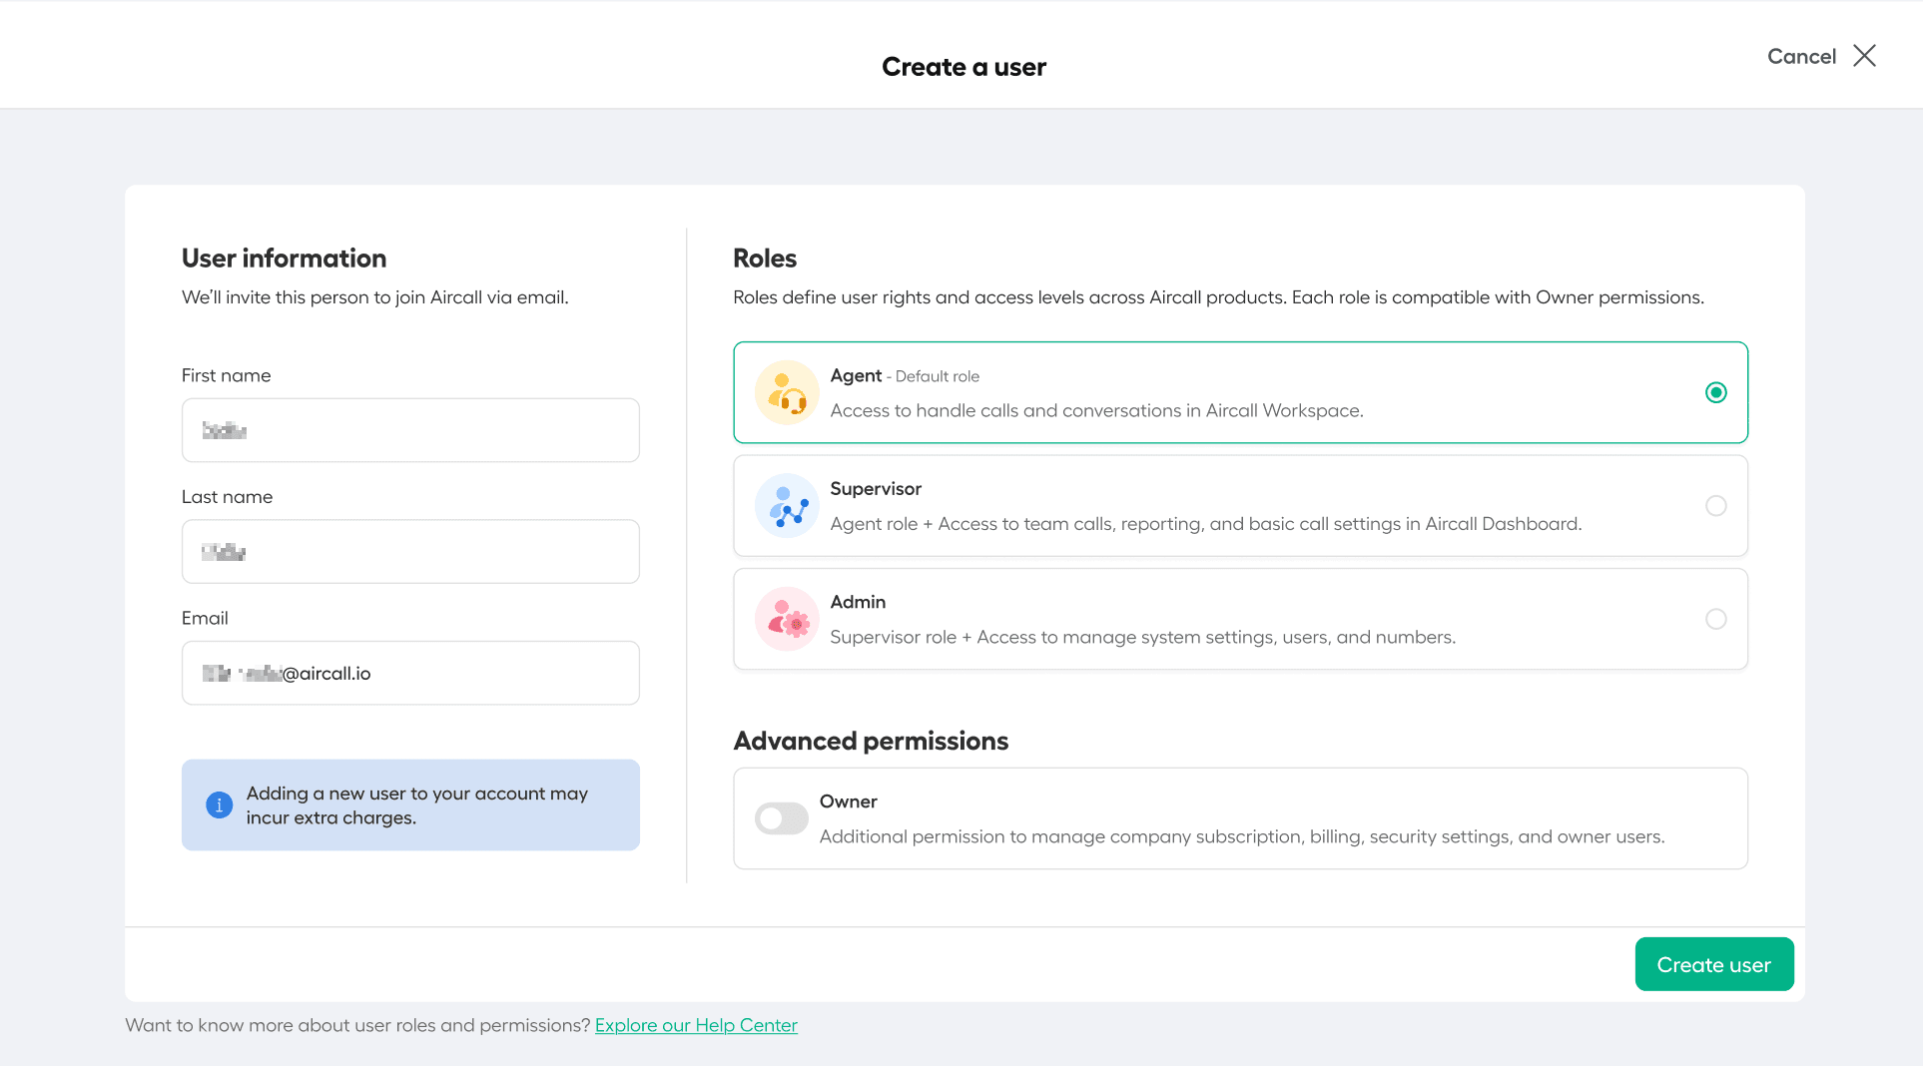Image resolution: width=1923 pixels, height=1066 pixels.
Task: Select the Supervisor role card
Action: (1240, 505)
